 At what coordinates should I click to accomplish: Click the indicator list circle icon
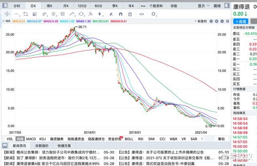click(x=211, y=21)
